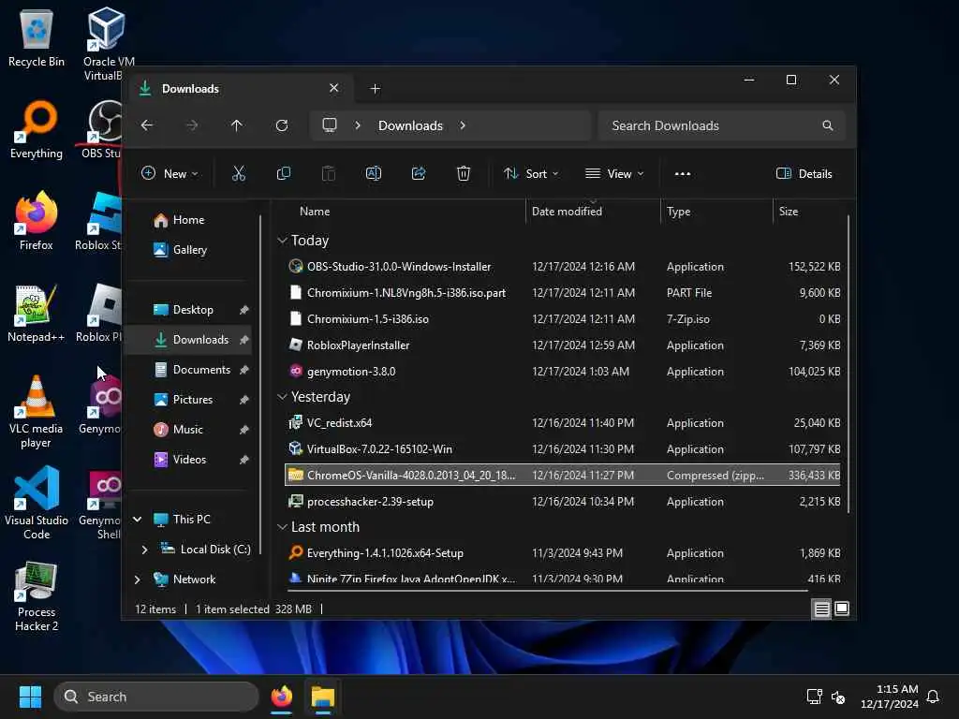Refresh the Downloads folder view
The image size is (959, 719).
coord(282,125)
